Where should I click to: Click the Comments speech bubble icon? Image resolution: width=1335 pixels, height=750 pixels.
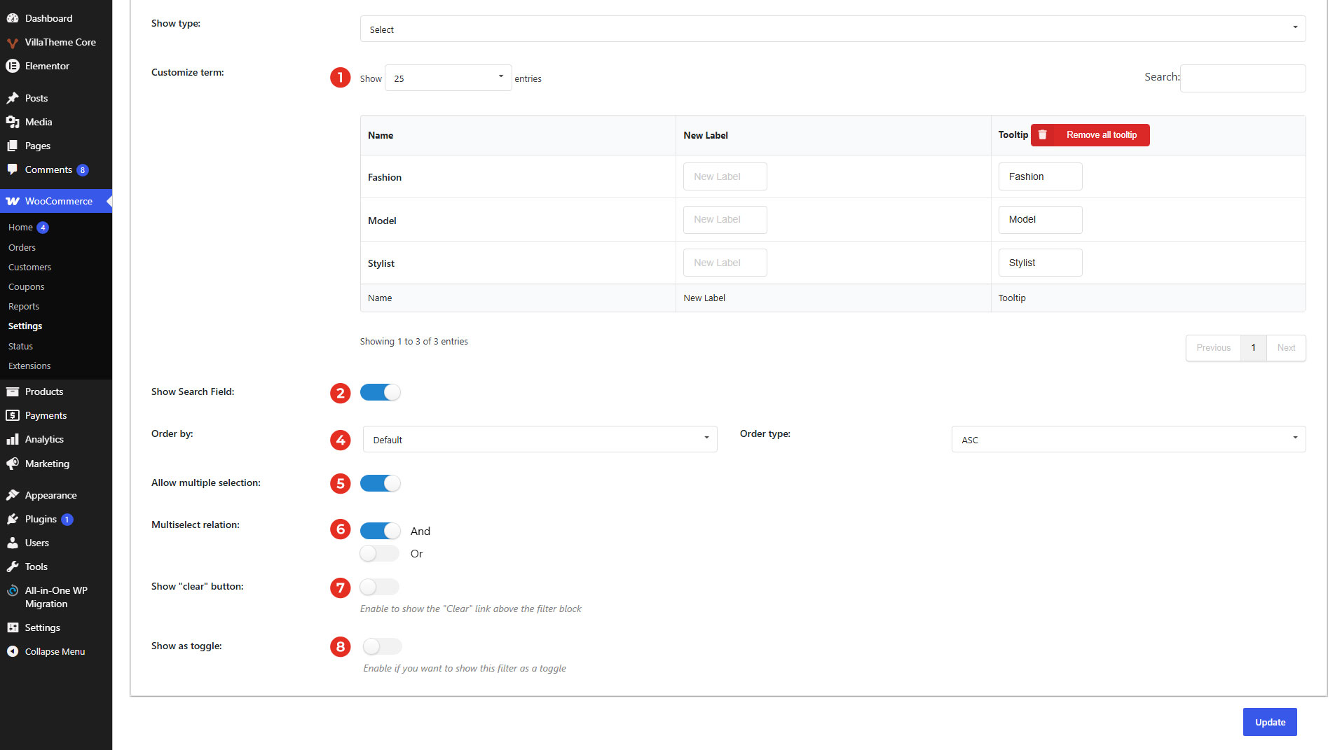[13, 169]
